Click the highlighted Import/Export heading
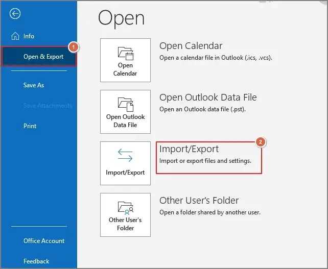Viewport: 328px width, 269px height. tap(189, 149)
